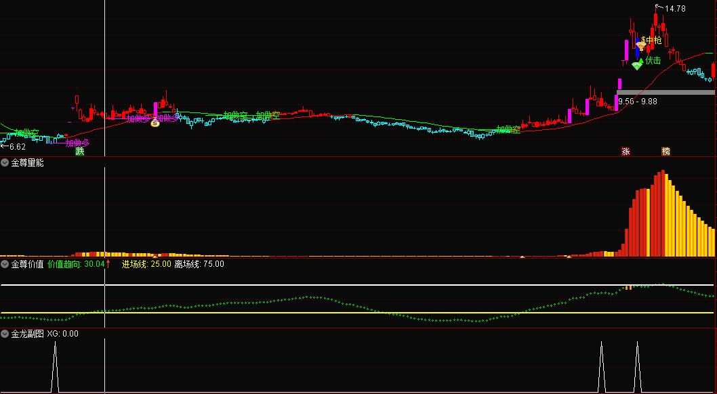Click the green 伏击 signal label
The width and height of the screenshot is (717, 394).
click(653, 60)
